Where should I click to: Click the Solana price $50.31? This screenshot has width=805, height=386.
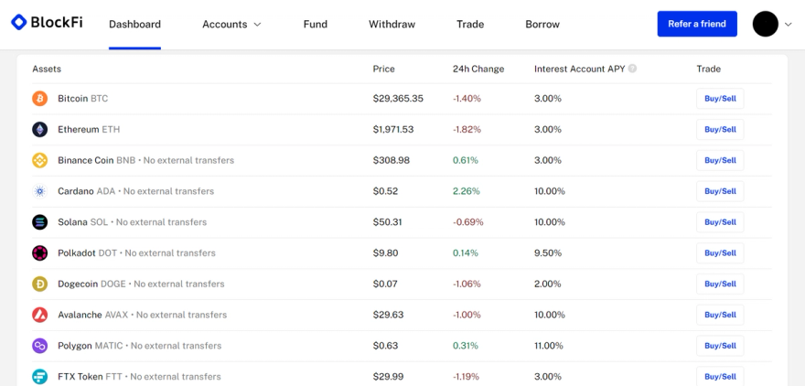[388, 222]
